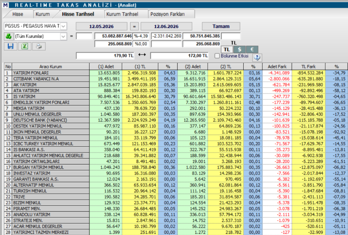Select DESTEK YATIRIM MENKUL row

176,126
